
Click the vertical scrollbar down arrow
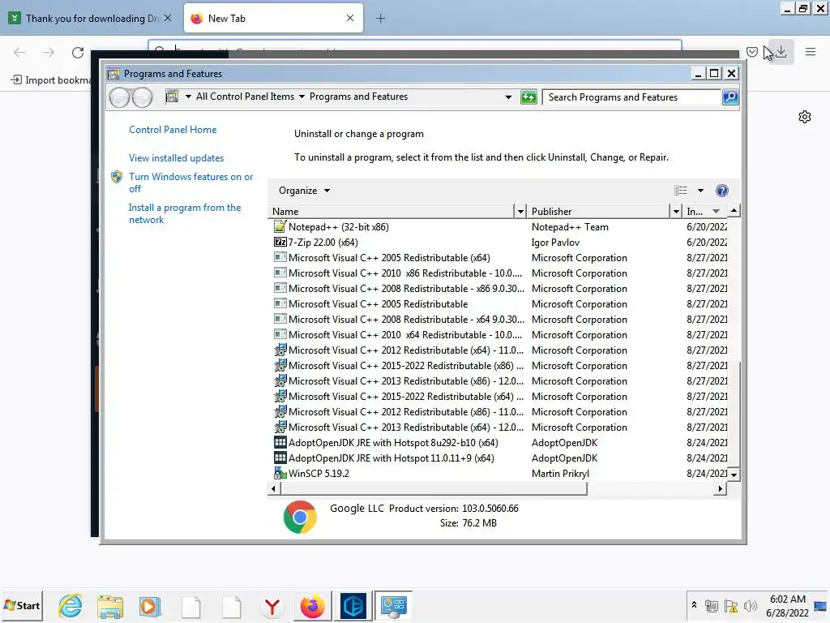tap(734, 475)
